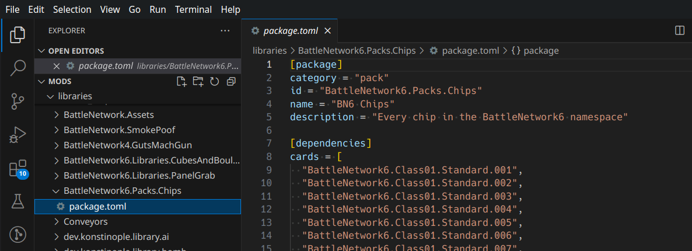The height and width of the screenshot is (251, 692).
Task: Expand the BattleNetwork4.GutsMachGun folder
Action: tap(56, 145)
